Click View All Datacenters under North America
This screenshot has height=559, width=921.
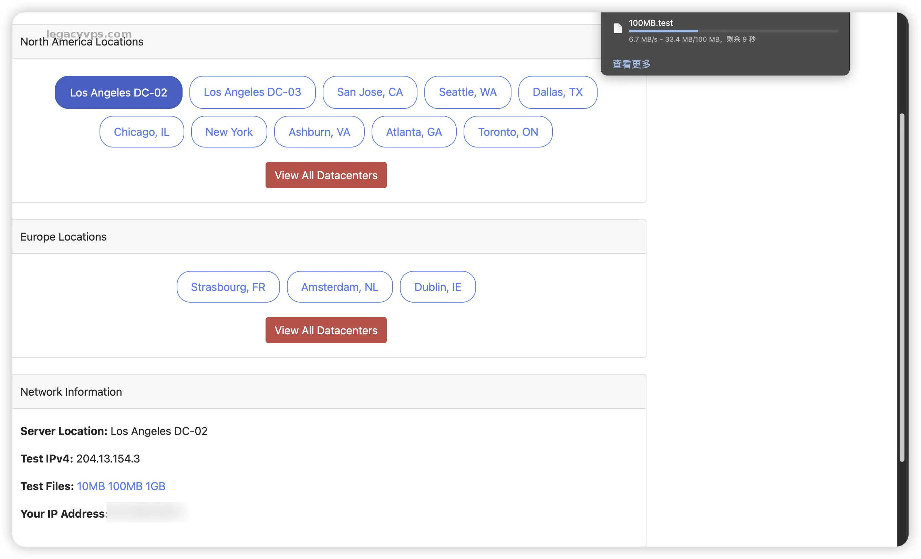coord(326,175)
